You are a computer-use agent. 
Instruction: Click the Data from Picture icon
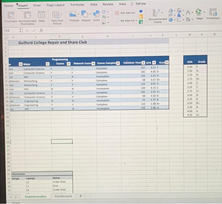point(56,15)
